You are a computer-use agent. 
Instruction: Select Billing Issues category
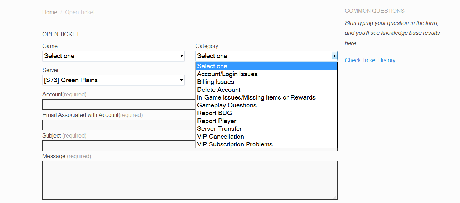point(216,82)
